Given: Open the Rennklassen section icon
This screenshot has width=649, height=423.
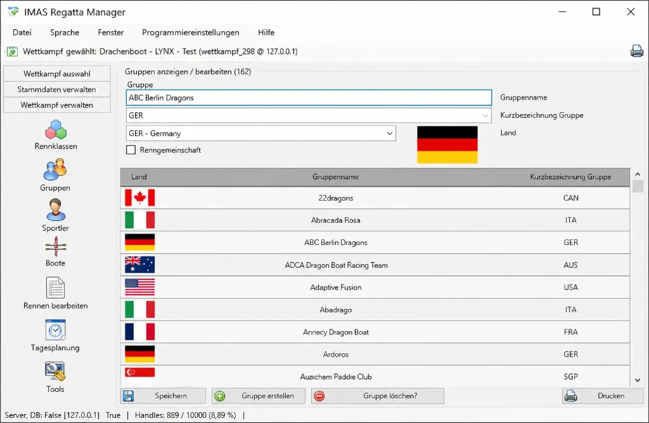Looking at the screenshot, I should click(56, 130).
